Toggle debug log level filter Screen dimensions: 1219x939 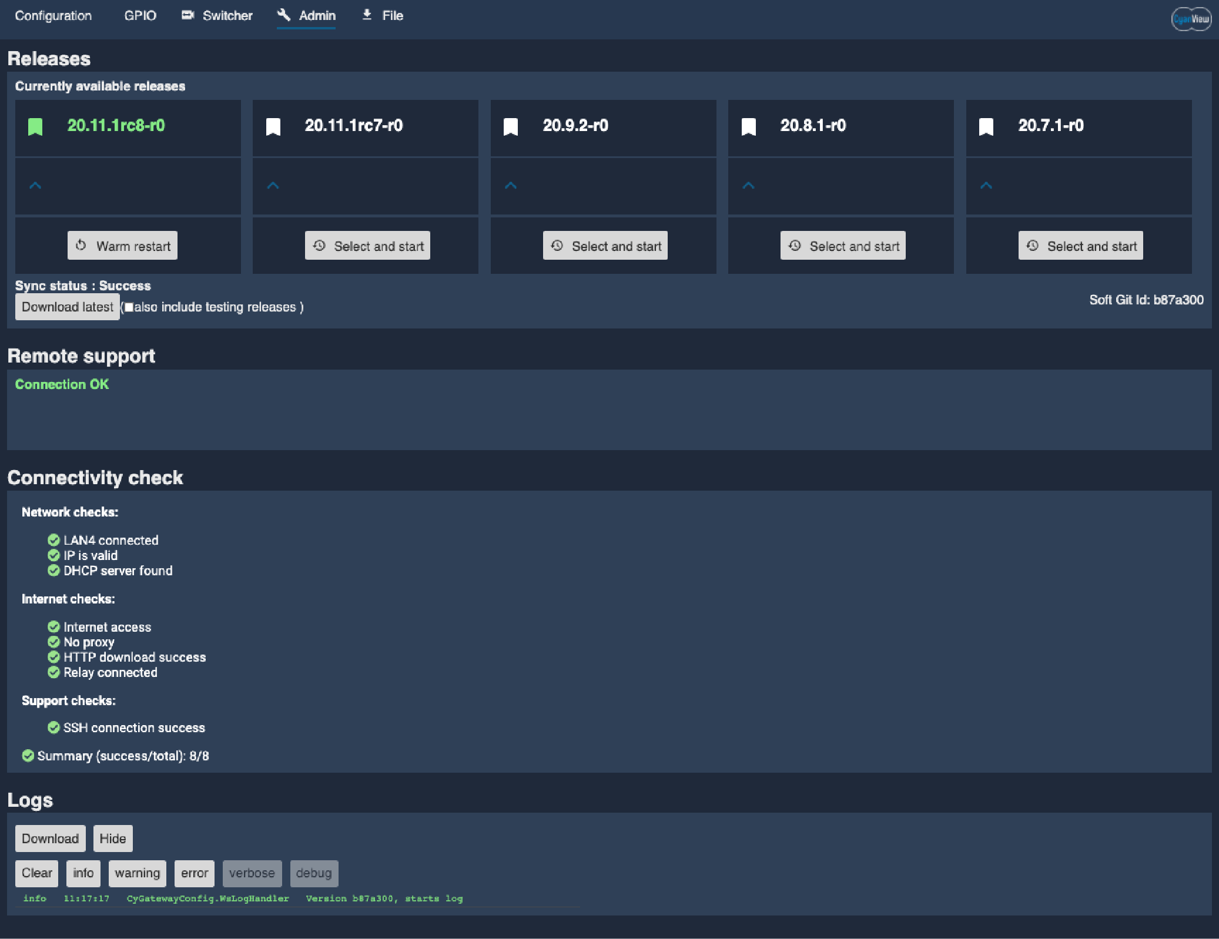(x=313, y=873)
